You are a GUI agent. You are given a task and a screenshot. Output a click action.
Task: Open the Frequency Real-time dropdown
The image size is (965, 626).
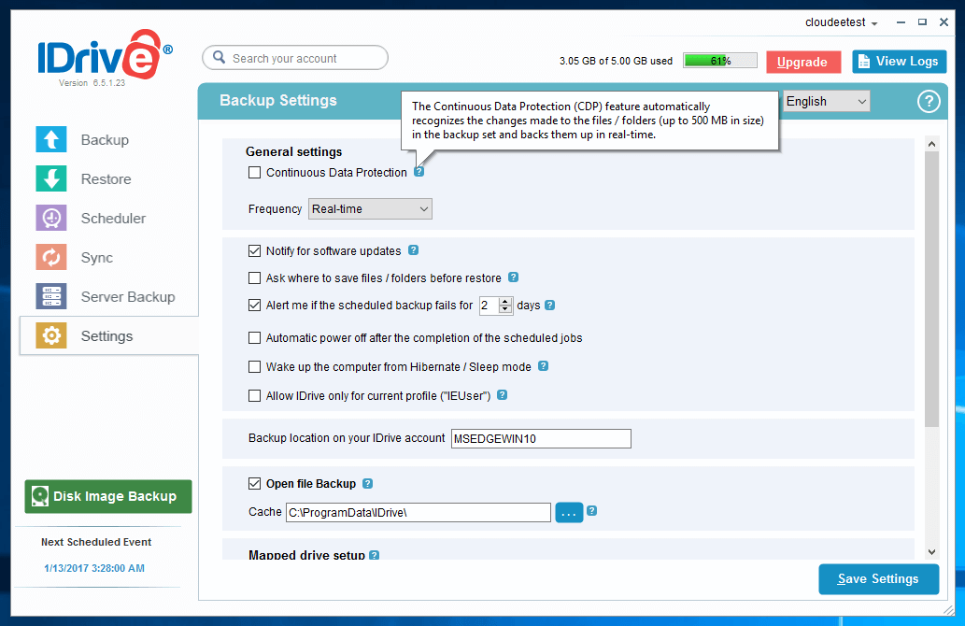tap(370, 209)
